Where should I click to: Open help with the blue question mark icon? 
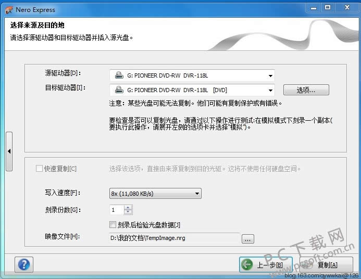click(x=24, y=264)
